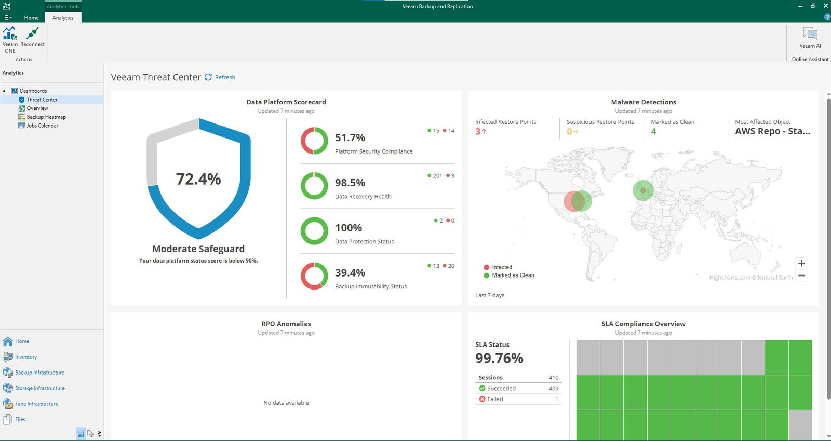
Task: Collapse the Dashboards tree node
Action: [4, 91]
